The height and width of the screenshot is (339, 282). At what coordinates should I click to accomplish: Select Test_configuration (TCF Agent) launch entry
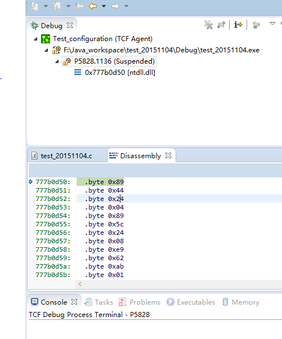coord(102,39)
